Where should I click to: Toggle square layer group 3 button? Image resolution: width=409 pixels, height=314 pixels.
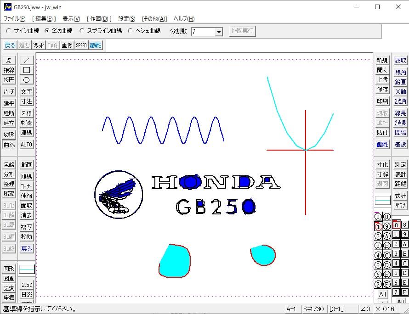(396, 253)
